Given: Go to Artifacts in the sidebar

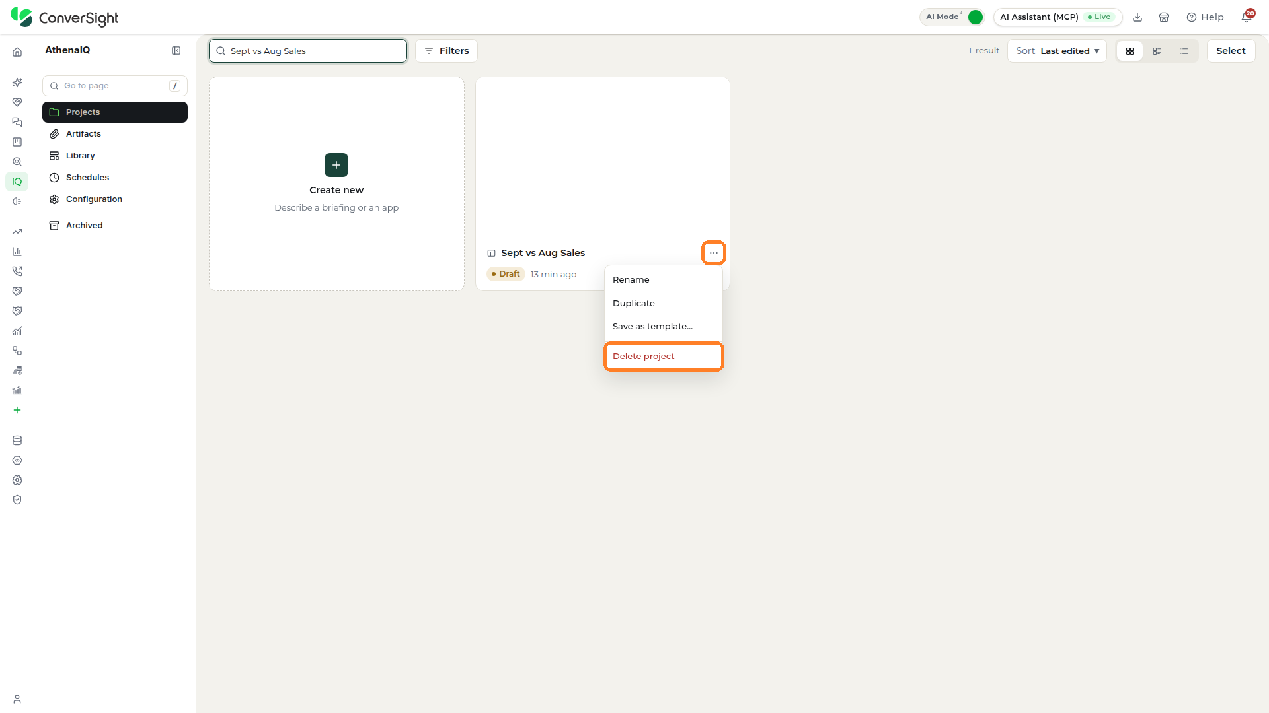Looking at the screenshot, I should point(115,134).
